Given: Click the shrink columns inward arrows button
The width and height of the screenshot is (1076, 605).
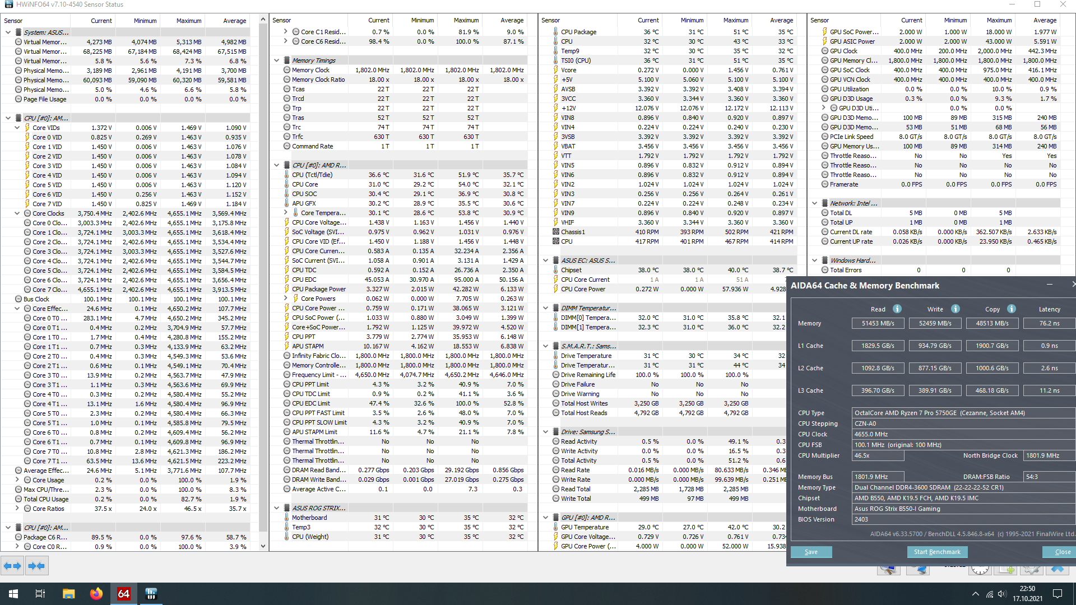Looking at the screenshot, I should pyautogui.click(x=36, y=566).
